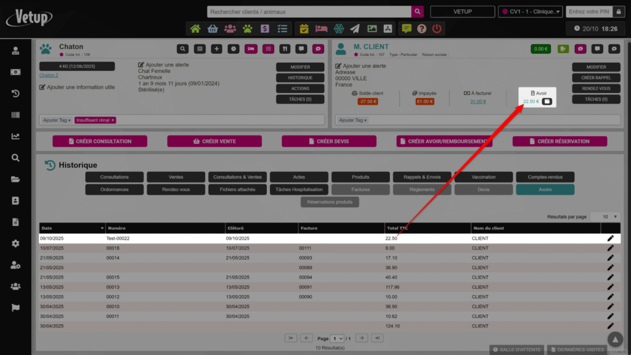Open the hospitalisation bed icon in toolbar
The image size is (631, 355).
[321, 28]
